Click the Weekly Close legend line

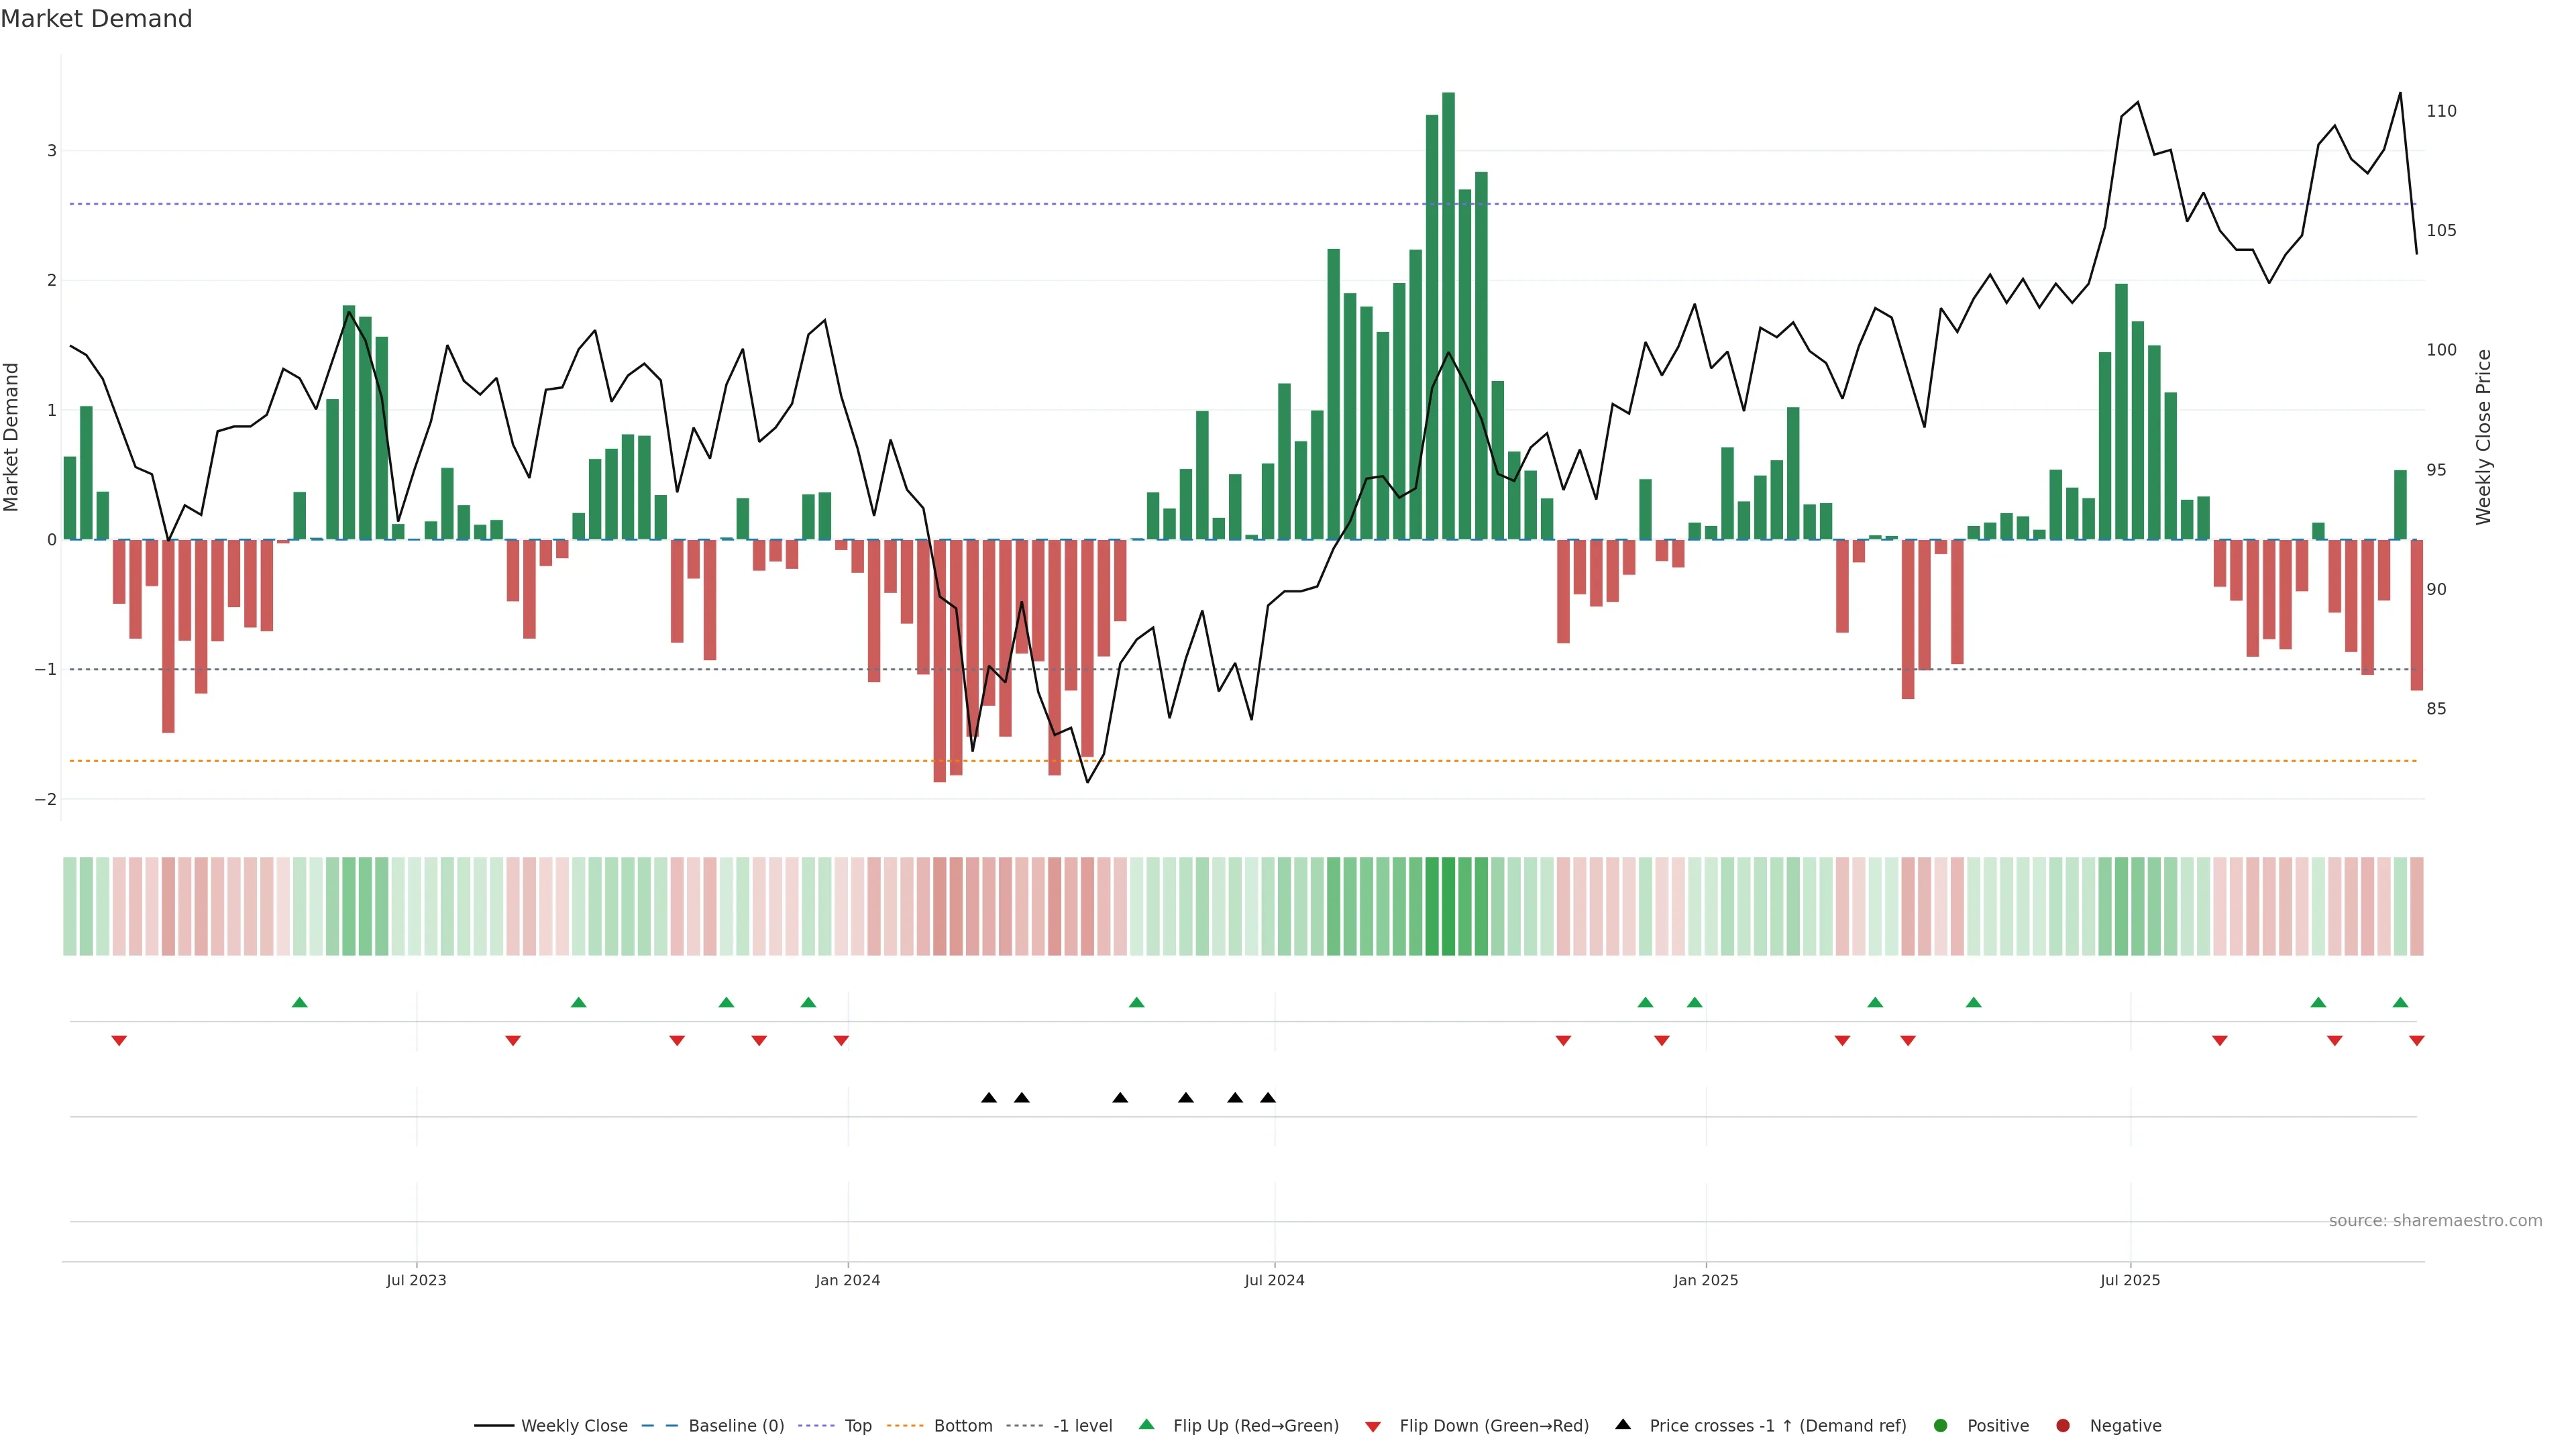[x=494, y=1425]
